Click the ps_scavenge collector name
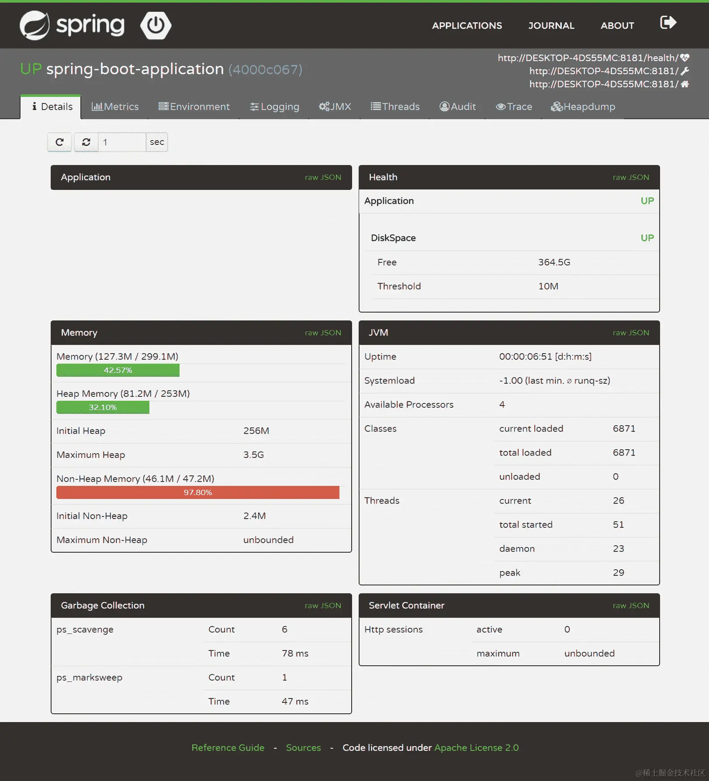The image size is (709, 781). (85, 630)
